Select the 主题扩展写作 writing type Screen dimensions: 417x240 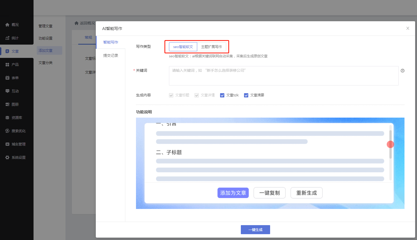pos(211,47)
